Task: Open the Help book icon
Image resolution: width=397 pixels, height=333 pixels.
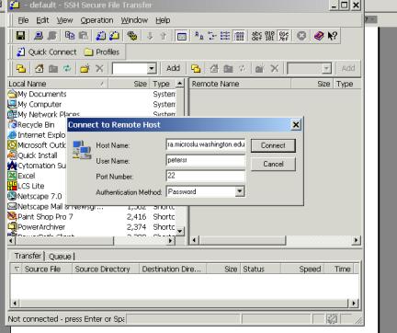Action: (319, 36)
